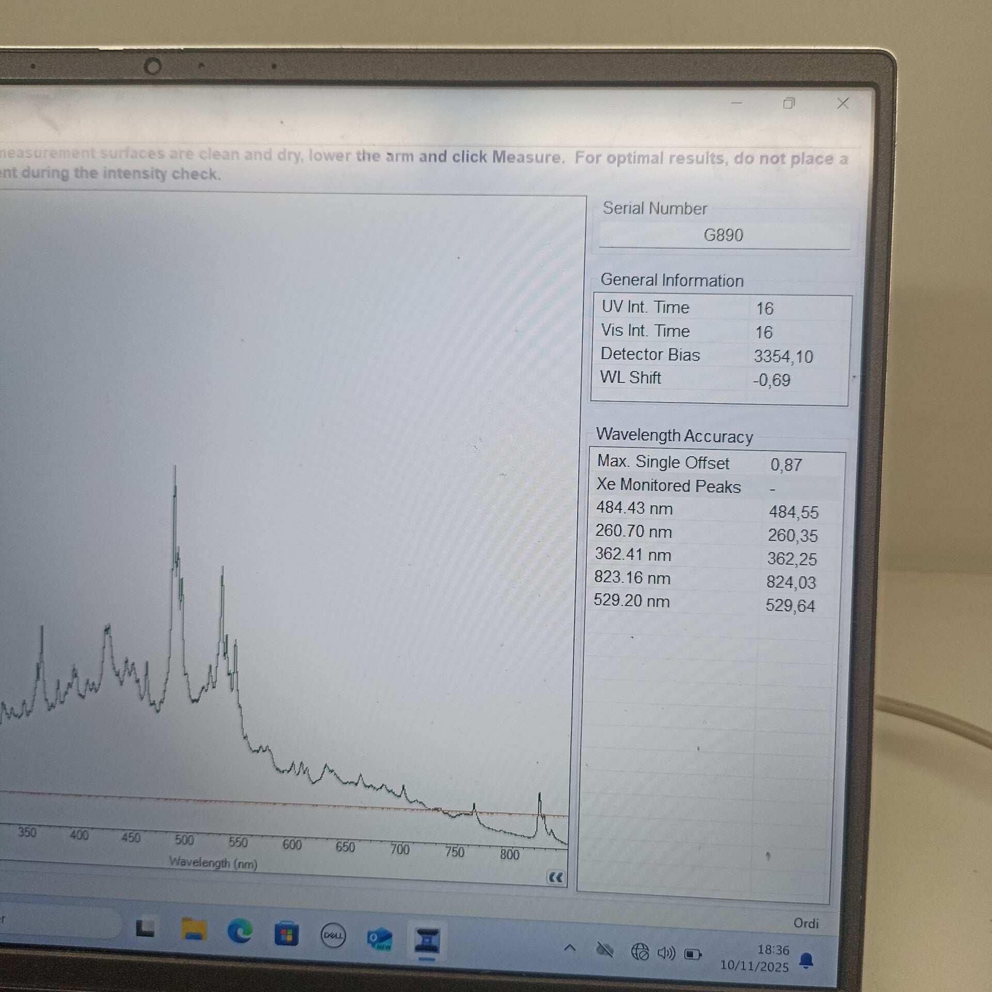
Task: Restore down the application window
Action: [x=788, y=103]
